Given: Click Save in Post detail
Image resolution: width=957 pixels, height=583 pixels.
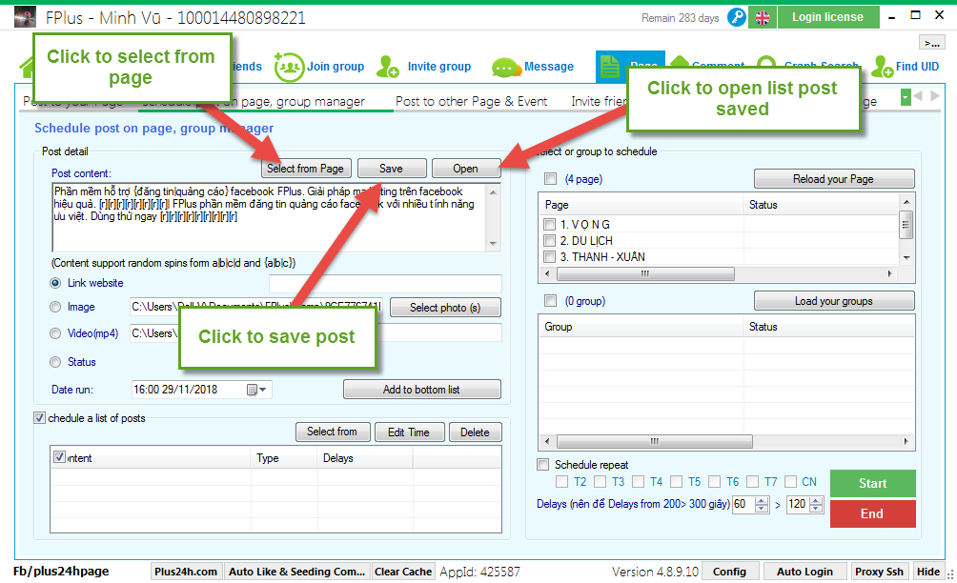Looking at the screenshot, I should (x=391, y=169).
